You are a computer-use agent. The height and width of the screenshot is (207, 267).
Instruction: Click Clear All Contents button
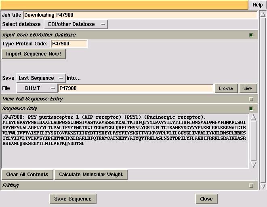[27, 175]
